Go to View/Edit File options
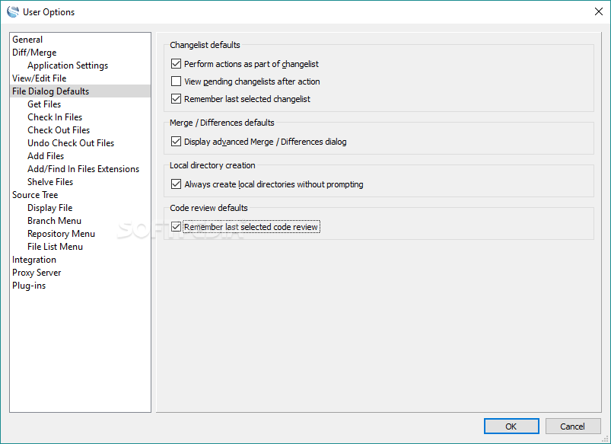The image size is (611, 444). 39,78
